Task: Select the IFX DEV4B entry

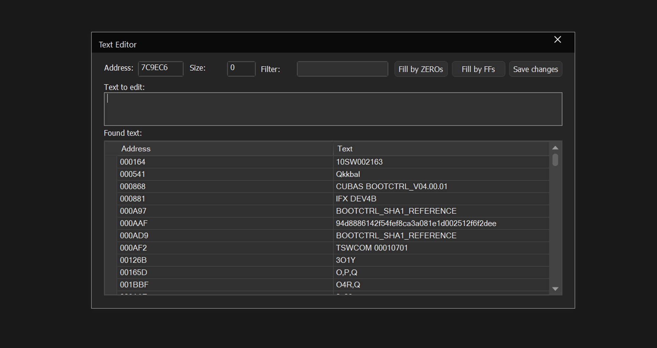Action: coord(356,199)
